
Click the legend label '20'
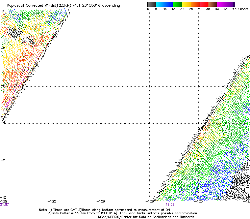pyautogui.click(x=181, y=9)
